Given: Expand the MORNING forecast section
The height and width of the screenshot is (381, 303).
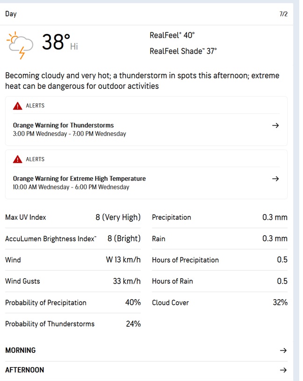Looking at the screenshot, I should tap(21, 350).
